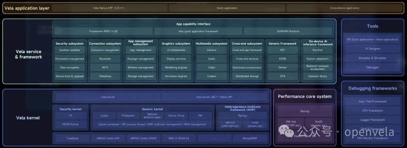Select the ARM64 Cortex-A/R box
The height and width of the screenshot is (148, 407).
108,139
